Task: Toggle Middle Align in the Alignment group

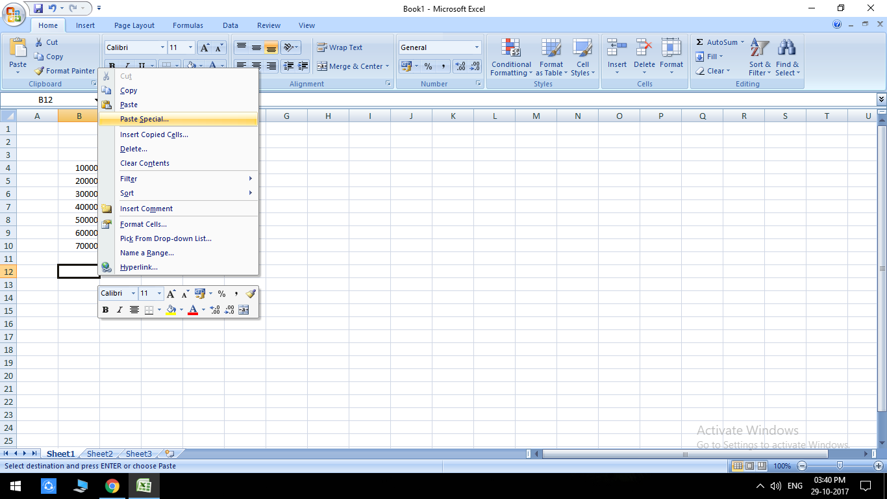Action: [256, 47]
